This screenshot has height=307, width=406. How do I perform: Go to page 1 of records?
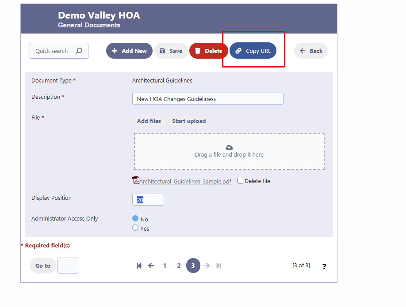pyautogui.click(x=165, y=266)
